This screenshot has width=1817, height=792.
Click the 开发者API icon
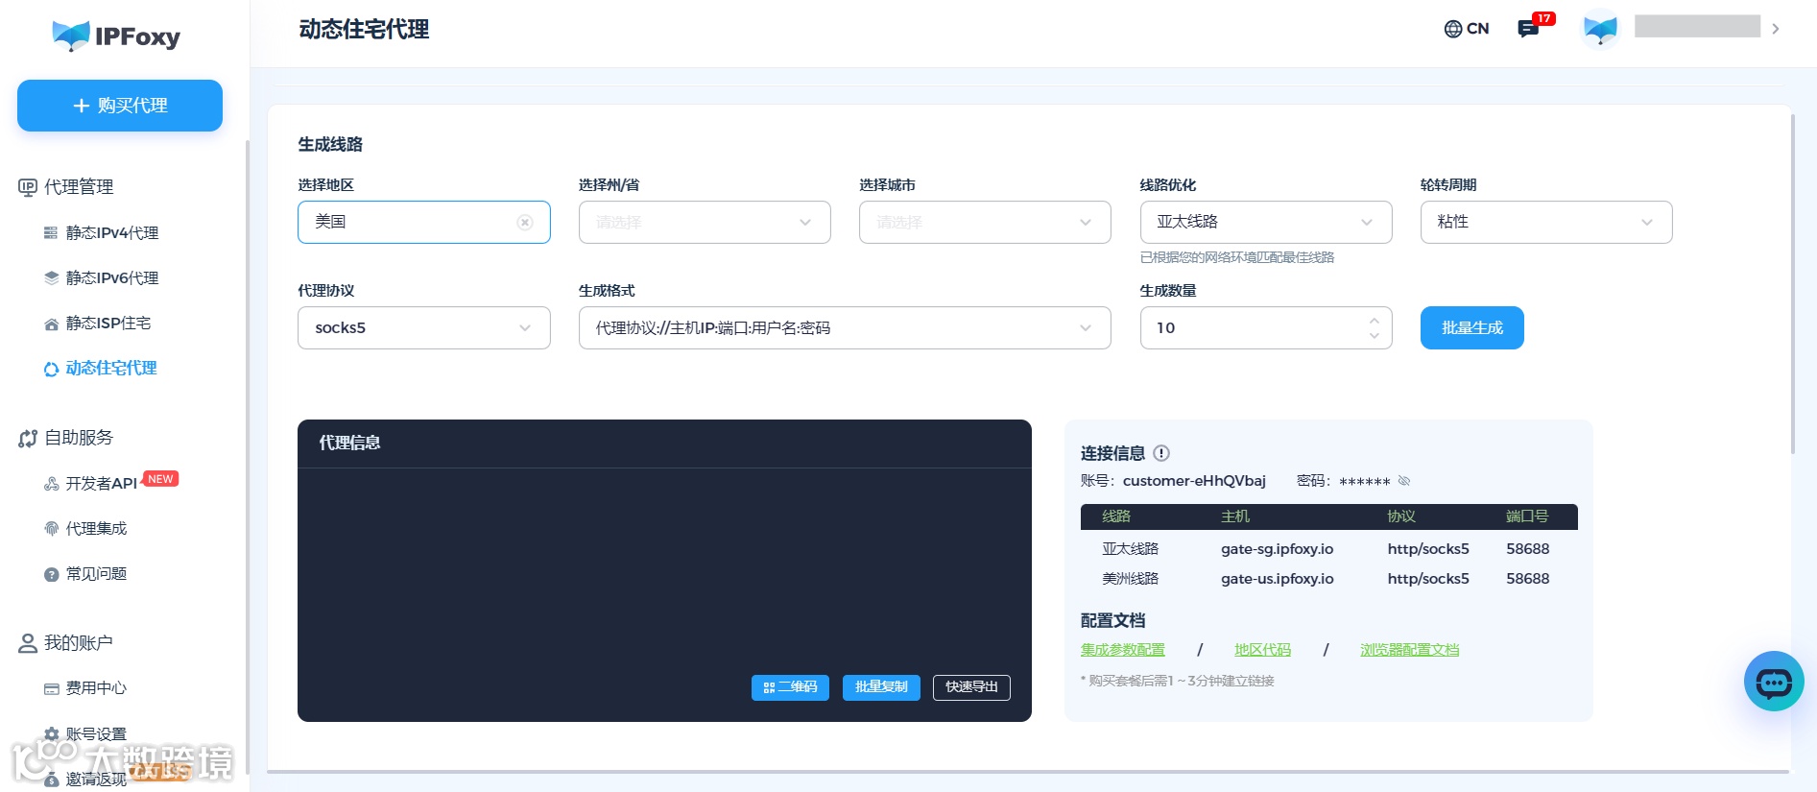51,484
